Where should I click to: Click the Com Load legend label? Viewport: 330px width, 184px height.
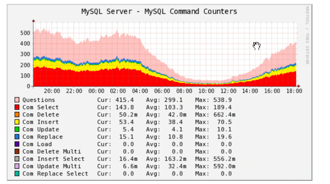(37, 144)
